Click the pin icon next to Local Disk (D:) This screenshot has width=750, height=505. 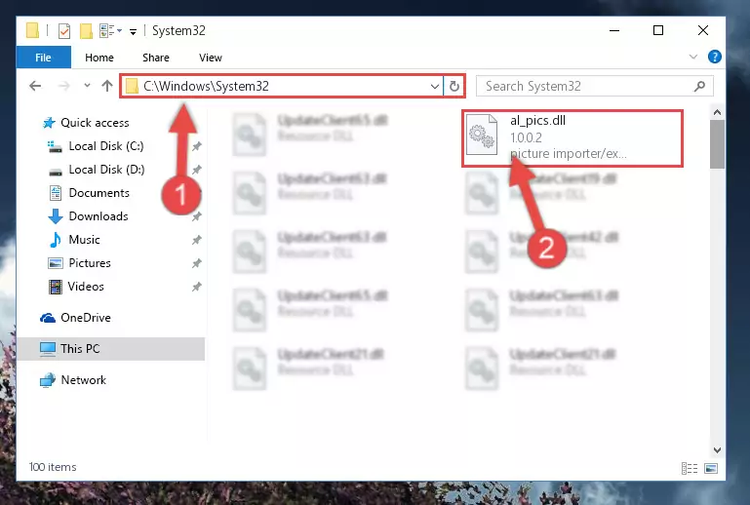pyautogui.click(x=197, y=170)
